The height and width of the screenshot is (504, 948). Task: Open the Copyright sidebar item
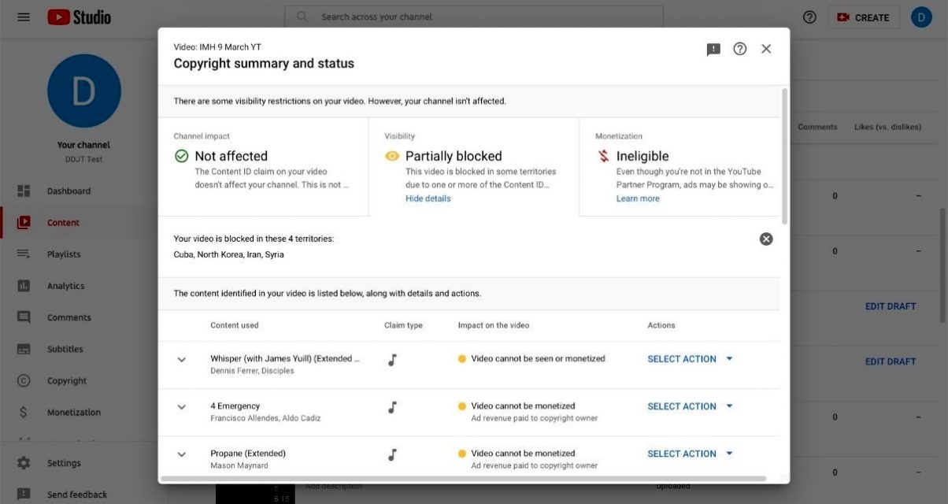click(x=66, y=380)
